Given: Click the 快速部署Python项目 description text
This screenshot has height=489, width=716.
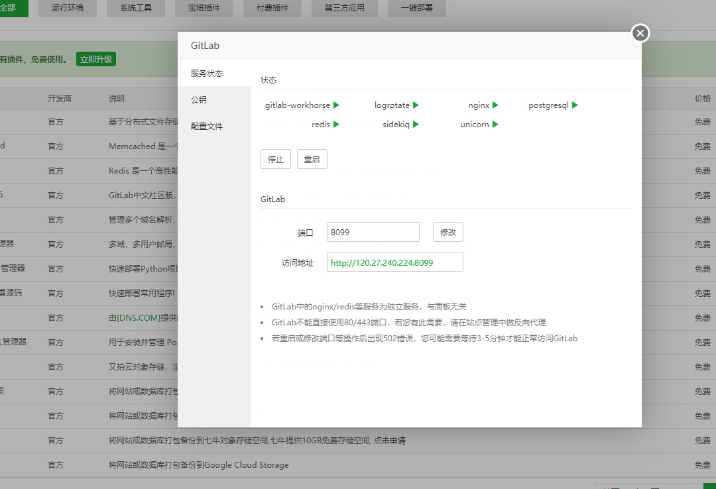Looking at the screenshot, I should tap(143, 269).
